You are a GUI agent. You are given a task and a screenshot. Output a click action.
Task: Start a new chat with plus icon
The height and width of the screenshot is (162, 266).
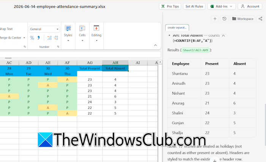coord(215,19)
